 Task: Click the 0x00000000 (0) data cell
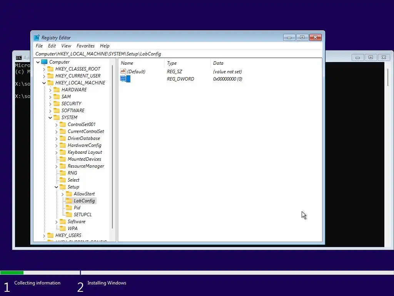pyautogui.click(x=228, y=79)
